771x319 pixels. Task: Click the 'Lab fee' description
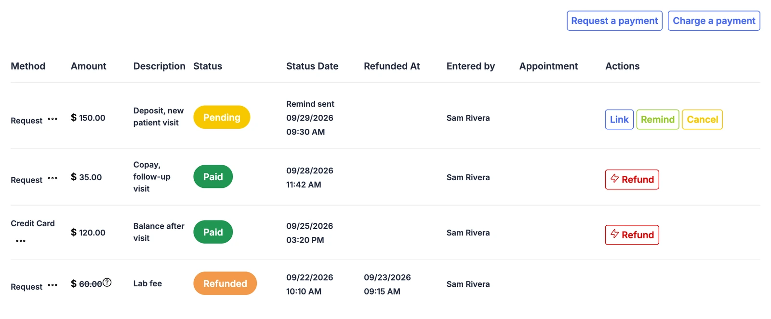tap(147, 283)
